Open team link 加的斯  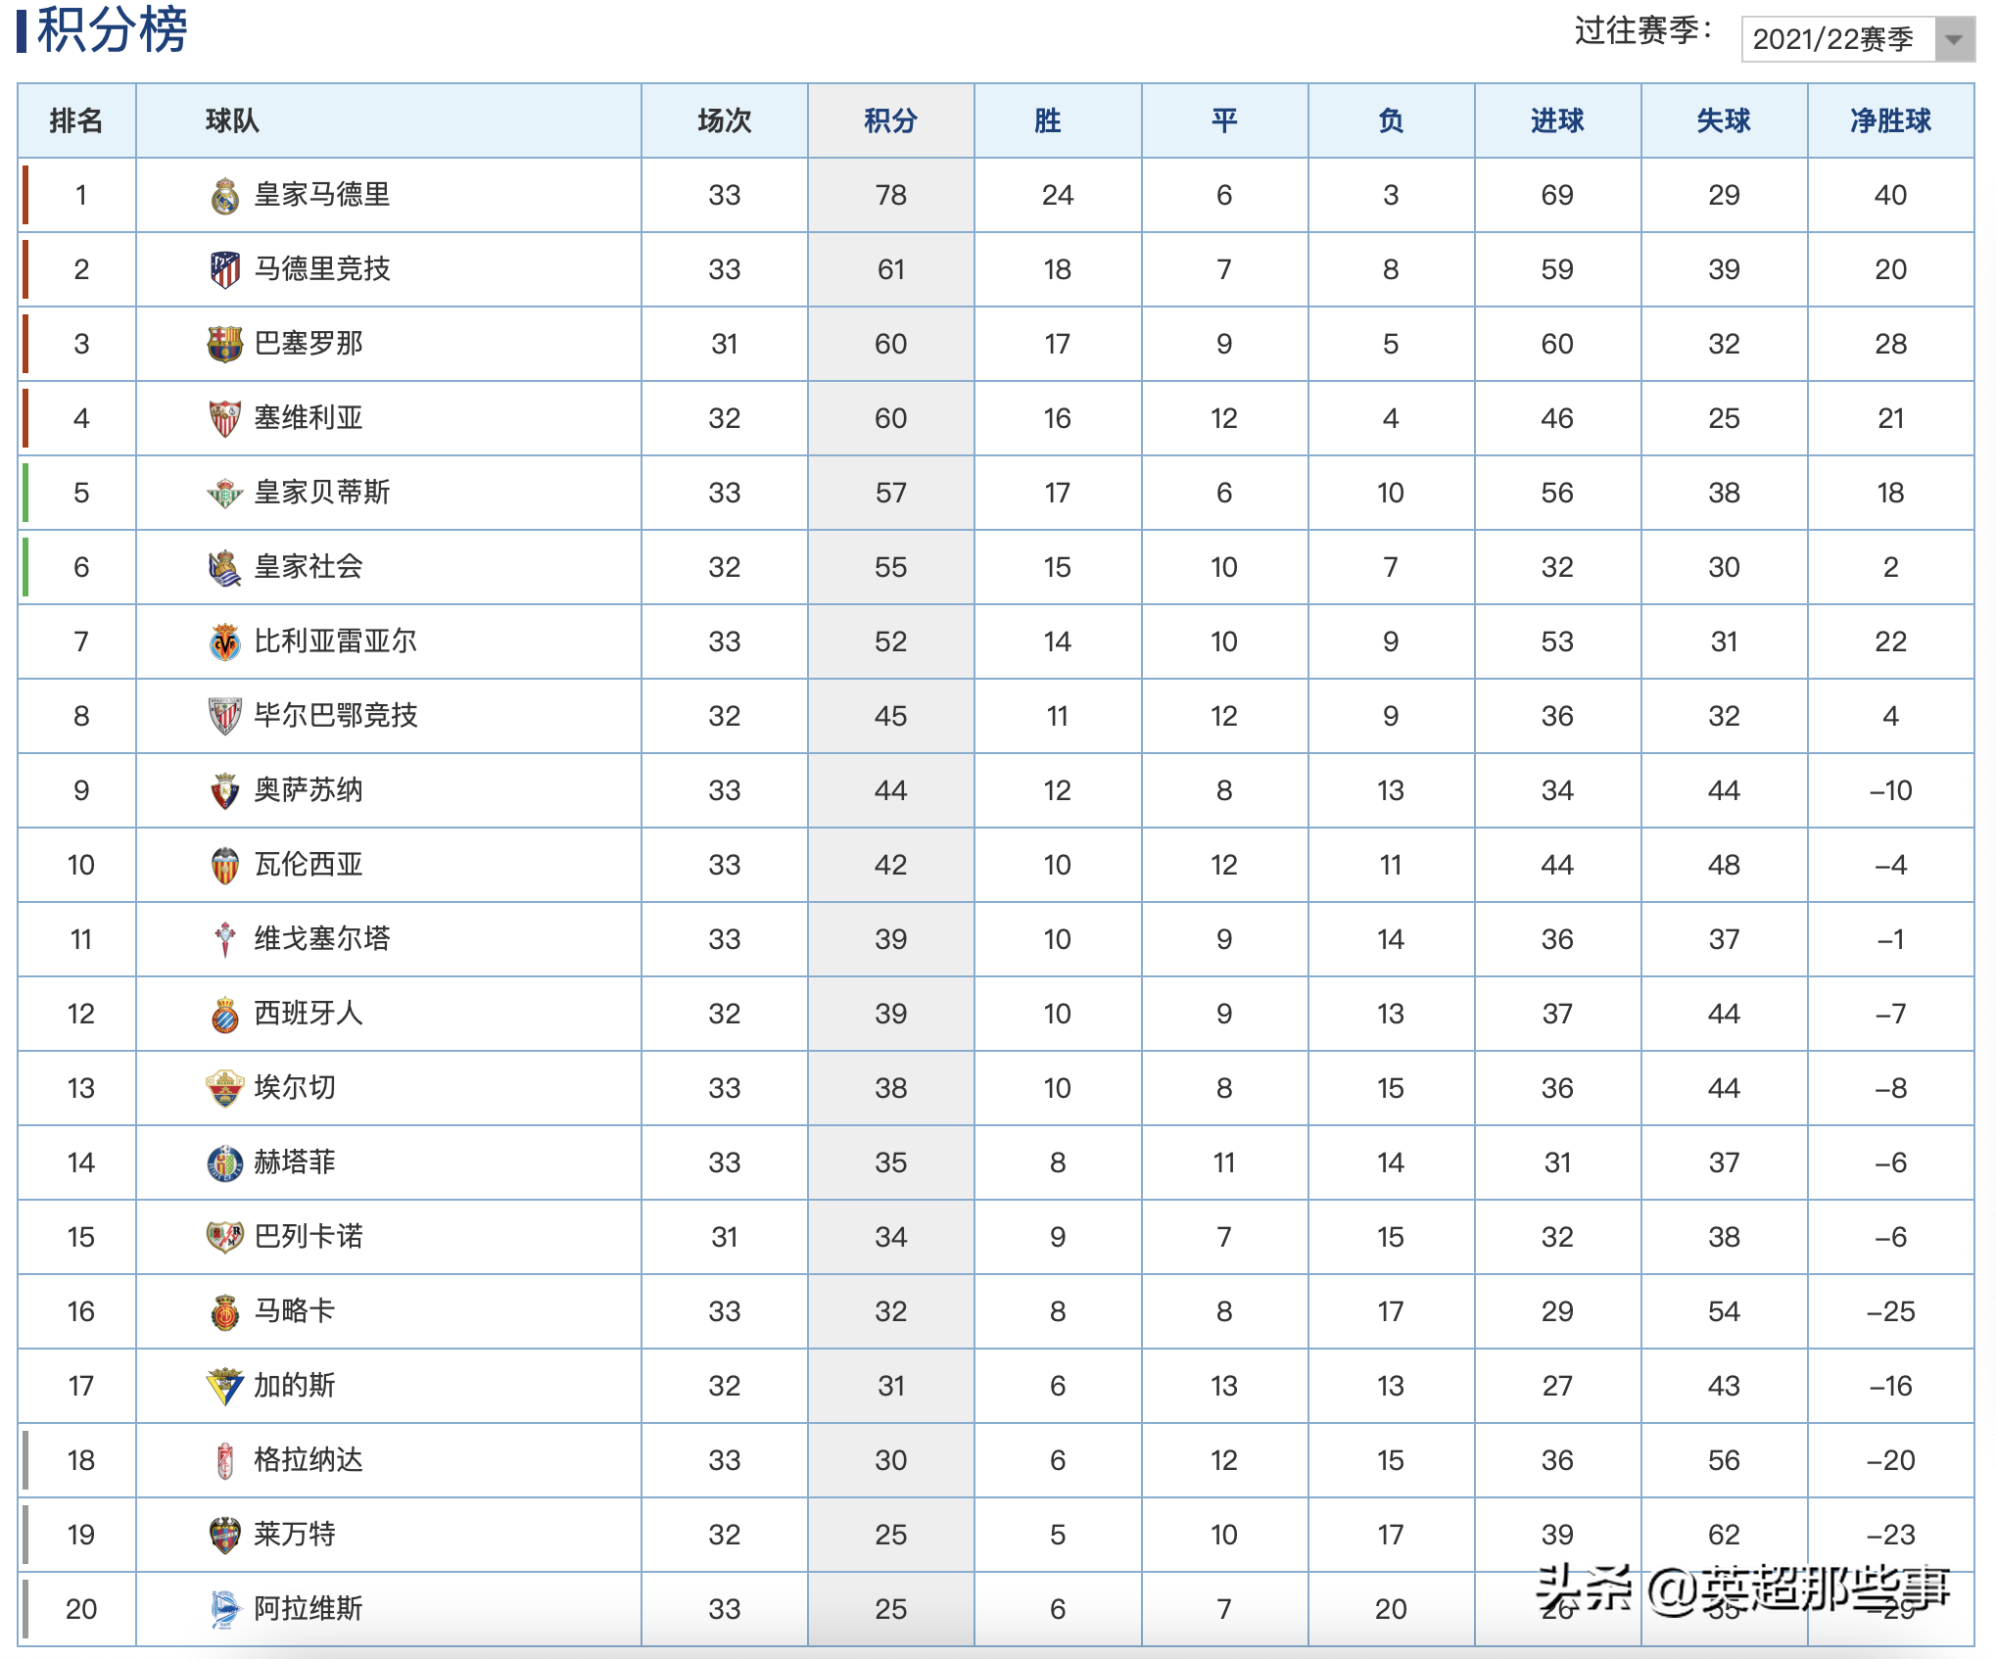click(x=295, y=1386)
